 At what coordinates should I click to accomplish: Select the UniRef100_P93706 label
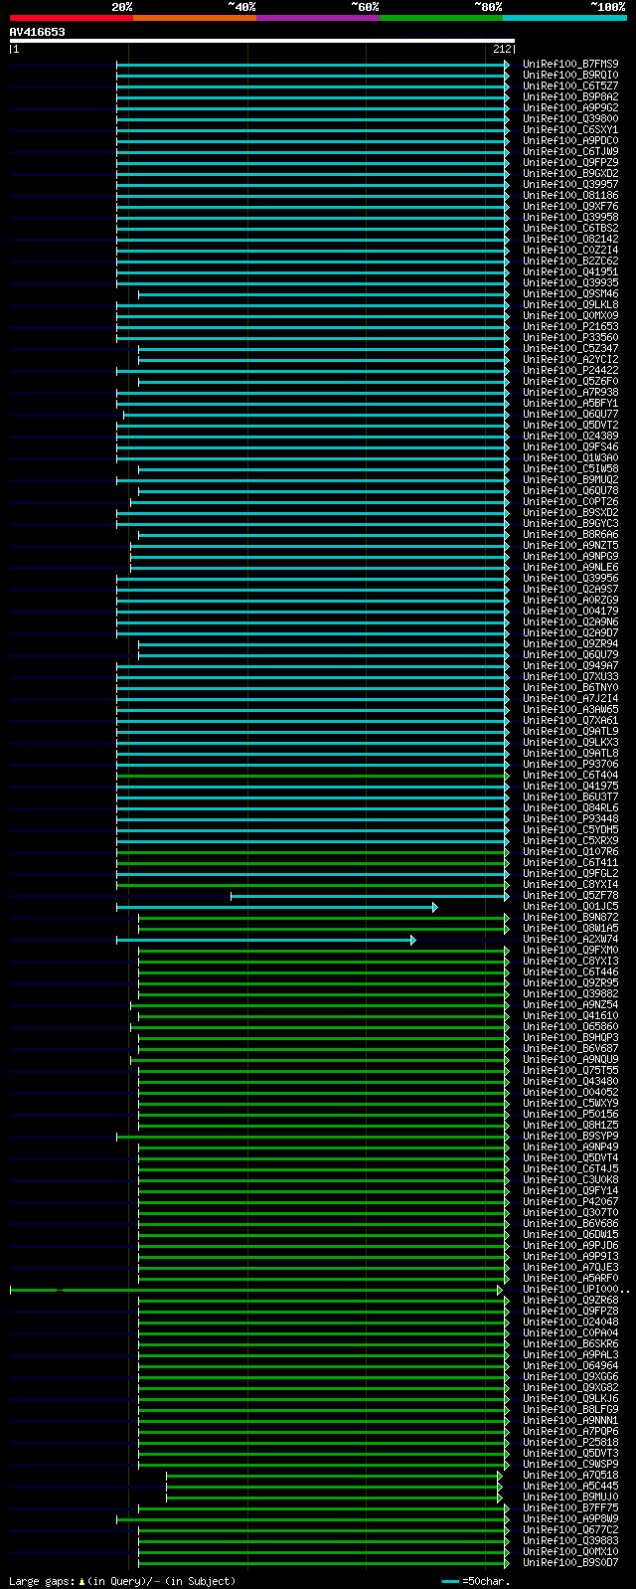[x=570, y=764]
